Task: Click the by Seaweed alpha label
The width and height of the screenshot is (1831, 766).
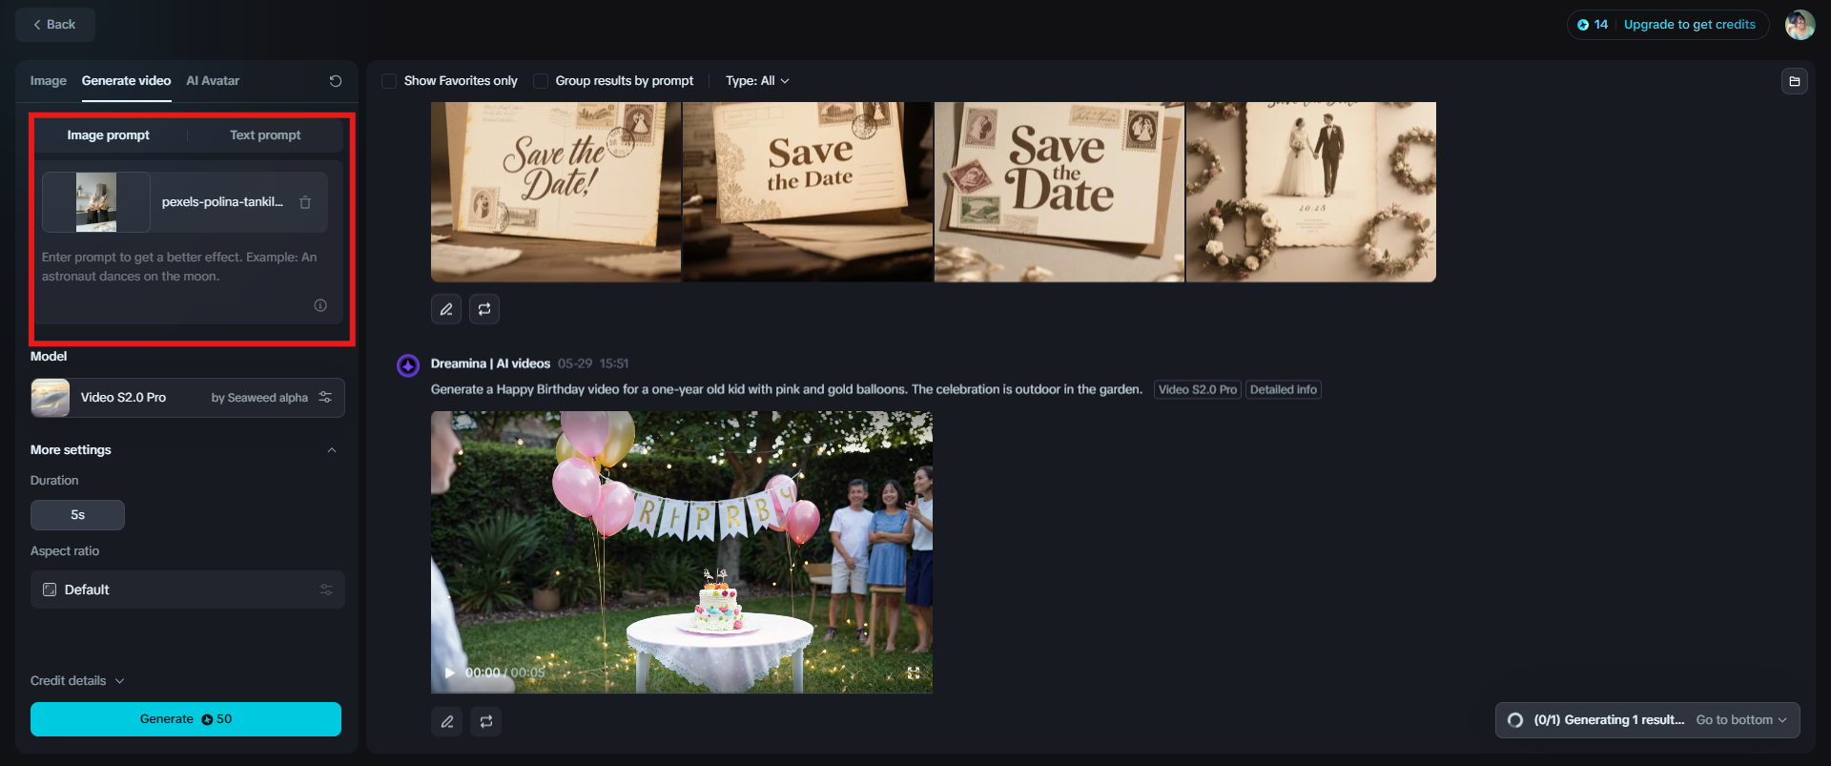Action: (259, 398)
